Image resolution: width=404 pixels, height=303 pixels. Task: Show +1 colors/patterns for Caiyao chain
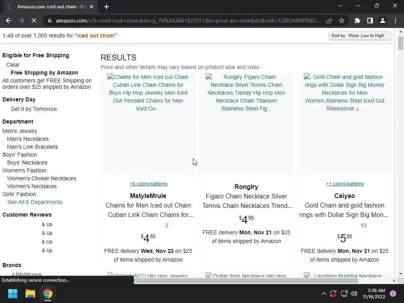(x=345, y=184)
